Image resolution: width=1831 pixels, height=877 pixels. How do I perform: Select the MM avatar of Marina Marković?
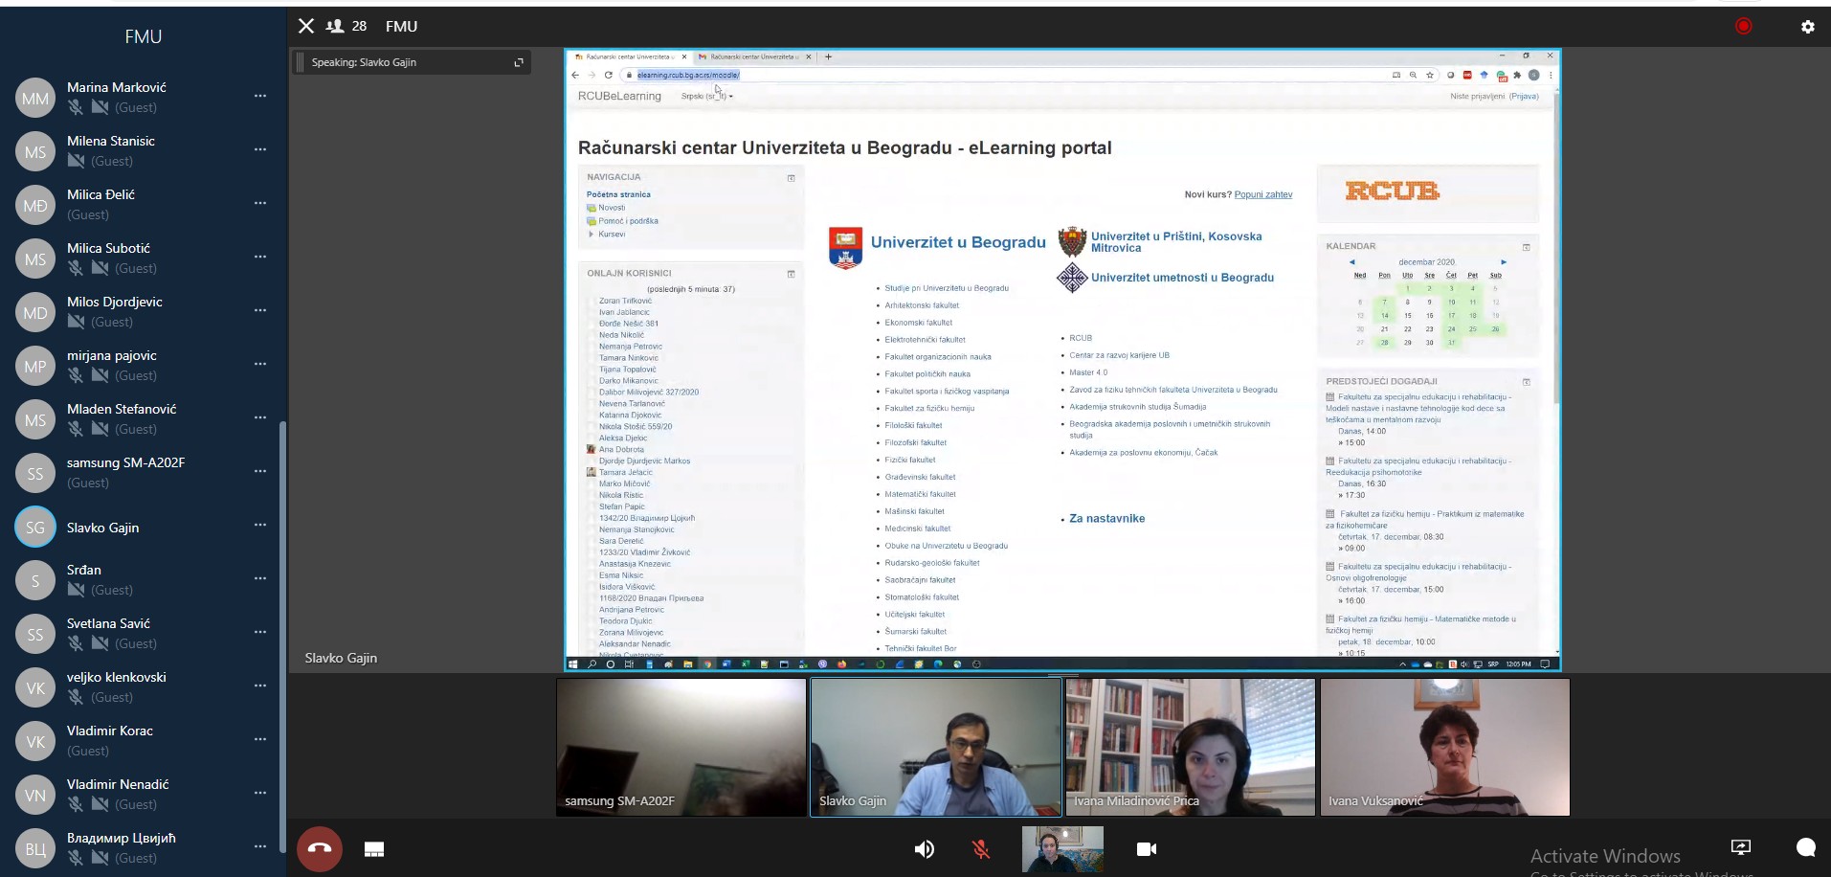(35, 98)
